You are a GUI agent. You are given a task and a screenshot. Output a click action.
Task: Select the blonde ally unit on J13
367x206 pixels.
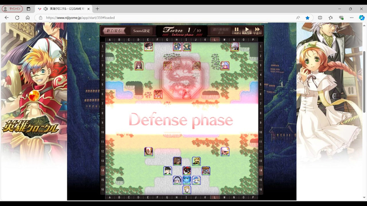click(x=196, y=161)
